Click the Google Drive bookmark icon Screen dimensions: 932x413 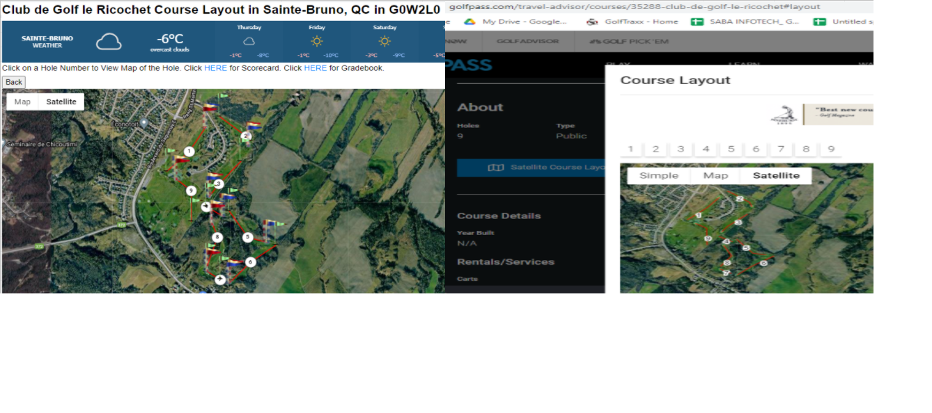[x=470, y=22]
